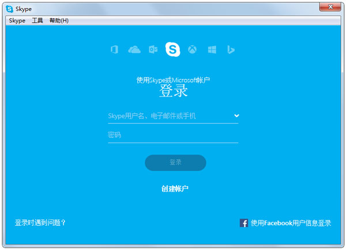
Task: Open the 帮助(H) menu
Action: pyautogui.click(x=59, y=21)
